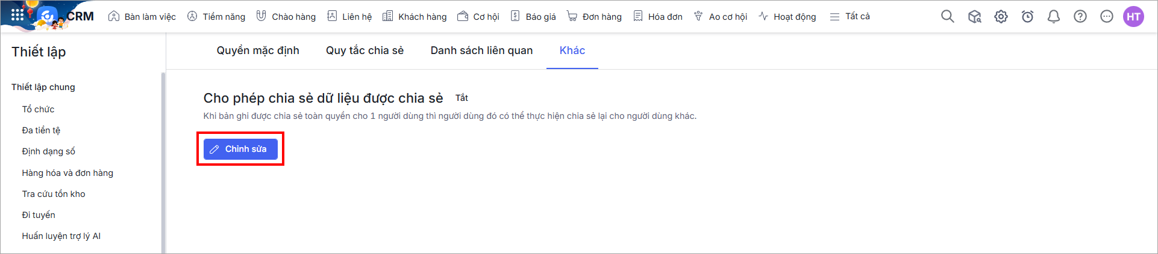Select the Khác tab
This screenshot has height=254, width=1158.
point(572,50)
